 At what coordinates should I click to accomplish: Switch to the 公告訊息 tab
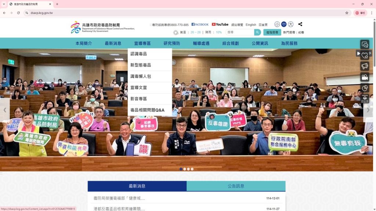(236, 186)
